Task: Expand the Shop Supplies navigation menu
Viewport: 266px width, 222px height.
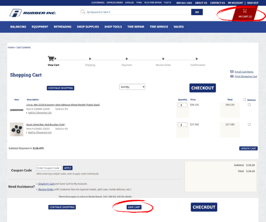Action: tap(87, 27)
